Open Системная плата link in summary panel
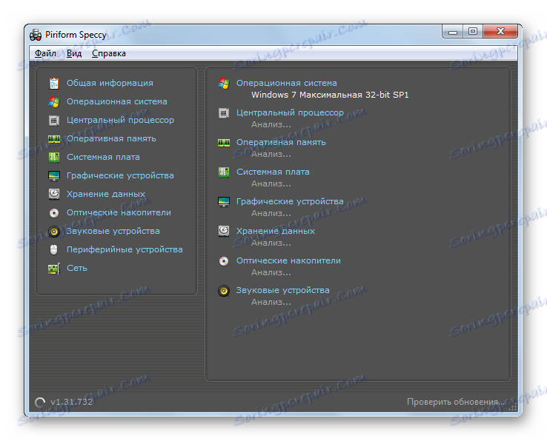The height and width of the screenshot is (441, 547). click(x=273, y=172)
